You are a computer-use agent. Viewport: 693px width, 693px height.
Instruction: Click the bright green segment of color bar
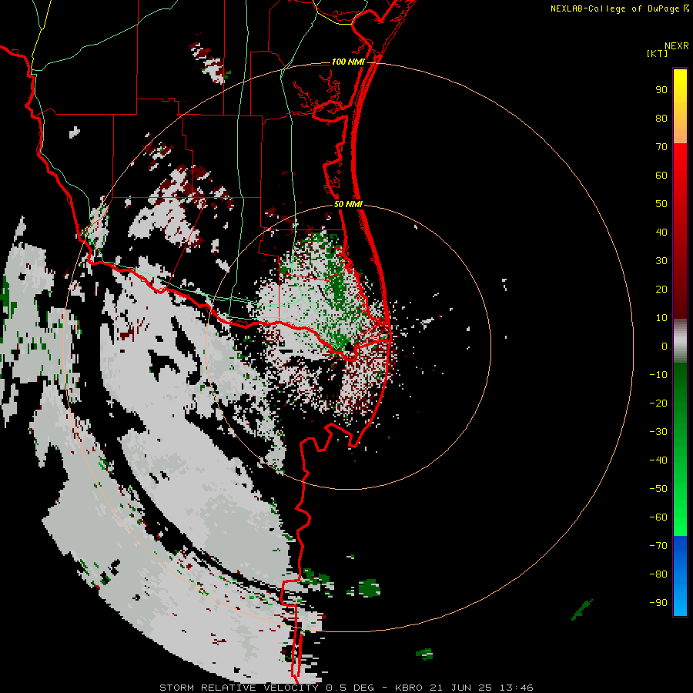680,450
